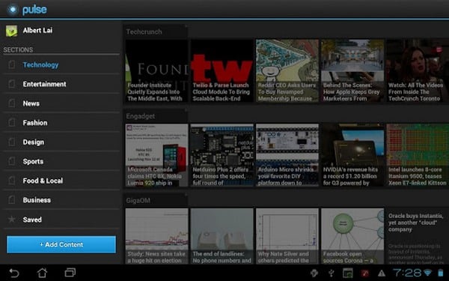Open the Netduino Plus 2 article

pyautogui.click(x=222, y=155)
